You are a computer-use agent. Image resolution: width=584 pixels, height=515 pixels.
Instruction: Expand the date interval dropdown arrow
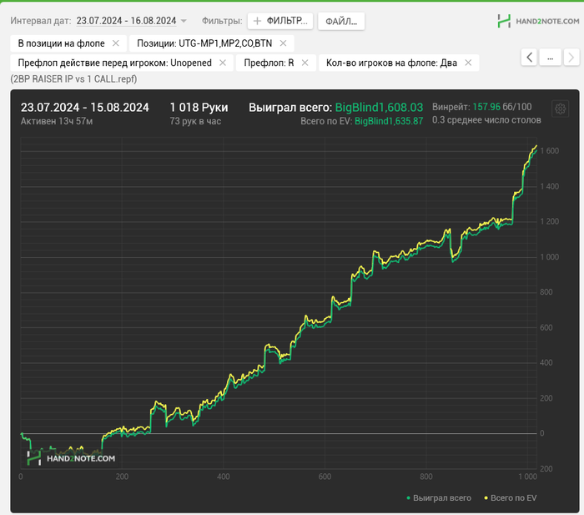[184, 21]
